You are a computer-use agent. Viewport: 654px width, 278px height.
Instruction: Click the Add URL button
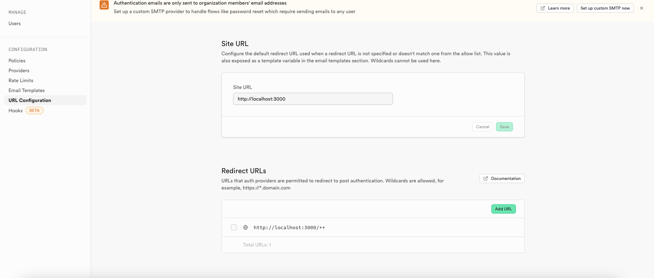pos(503,209)
